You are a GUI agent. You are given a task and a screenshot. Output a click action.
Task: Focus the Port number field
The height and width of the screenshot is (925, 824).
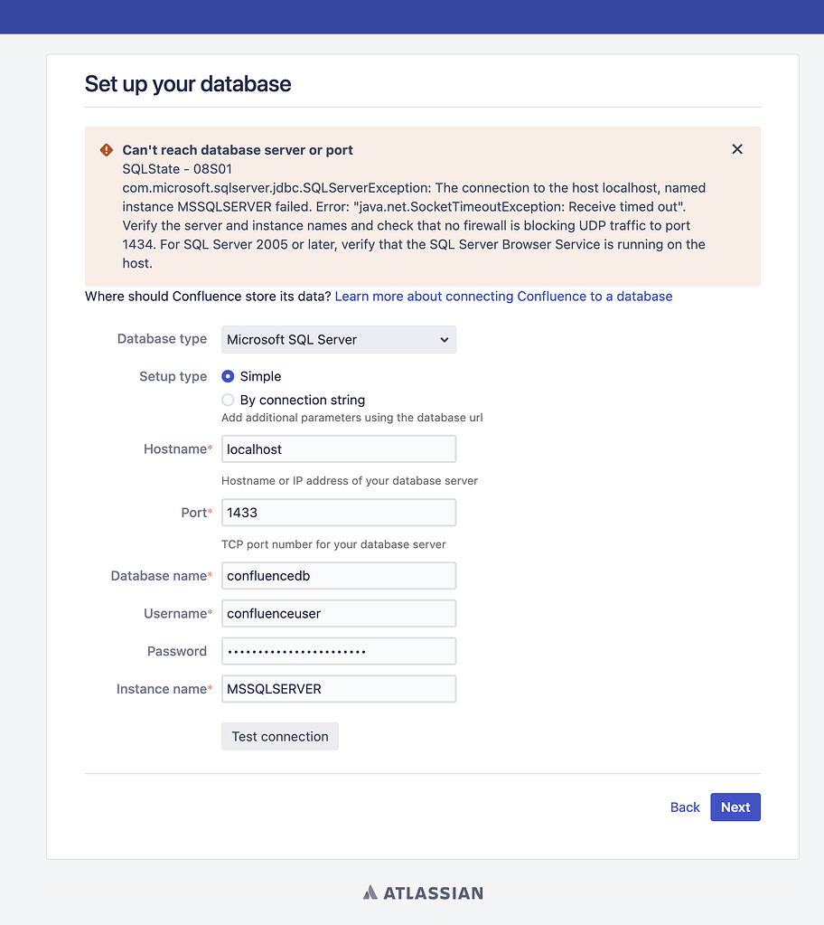pyautogui.click(x=339, y=513)
